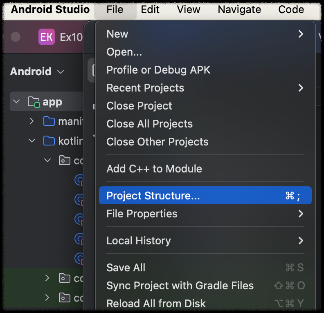The width and height of the screenshot is (324, 313).
Task: Expand the Recent Projects arrow
Action: (x=301, y=88)
